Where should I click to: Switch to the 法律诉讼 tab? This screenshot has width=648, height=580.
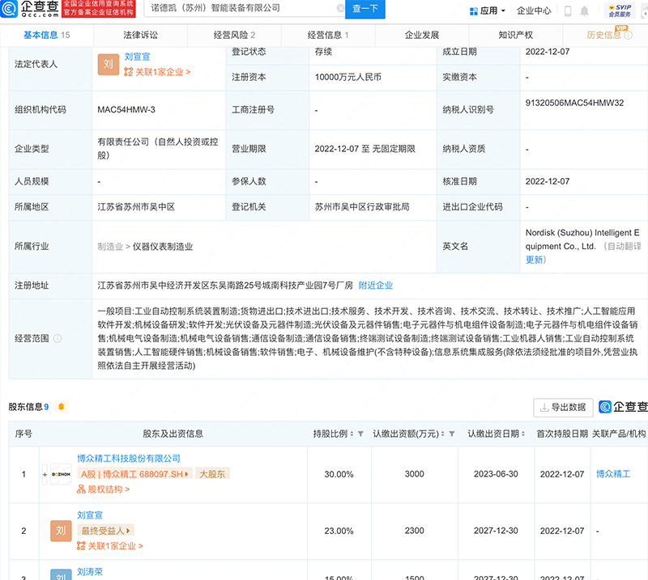[x=140, y=35]
